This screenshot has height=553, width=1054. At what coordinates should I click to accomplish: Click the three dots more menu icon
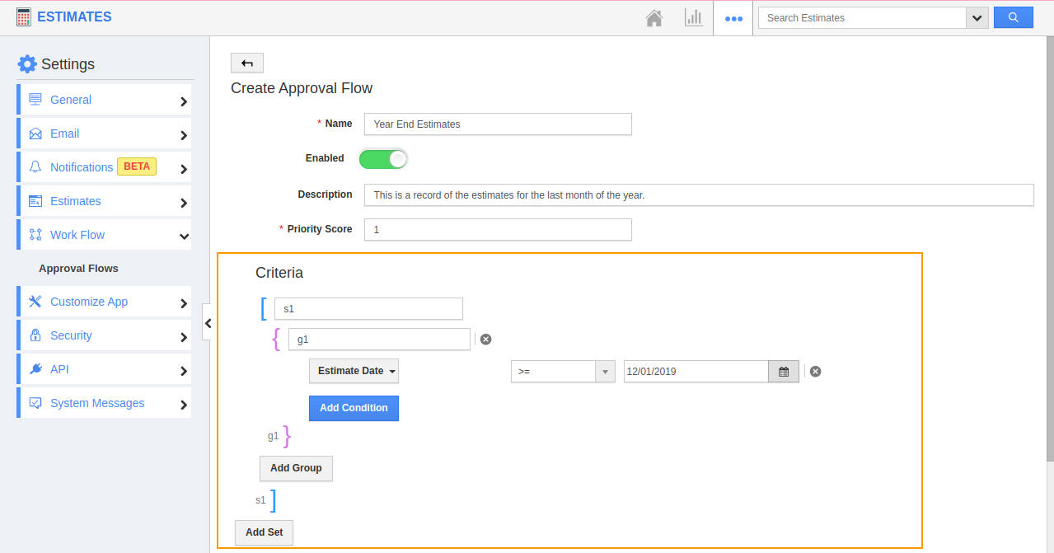point(733,18)
